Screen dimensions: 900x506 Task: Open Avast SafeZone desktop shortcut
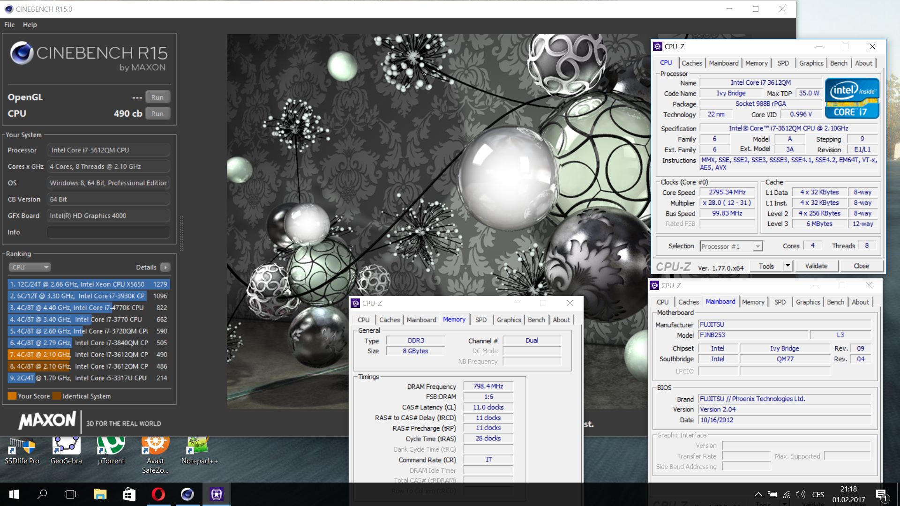pyautogui.click(x=155, y=454)
